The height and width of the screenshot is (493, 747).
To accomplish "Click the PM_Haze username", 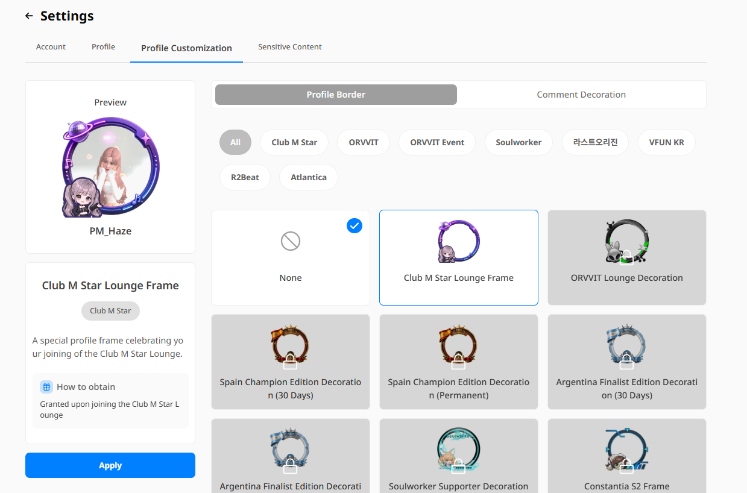I will [110, 231].
